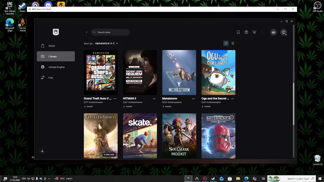
Task: Open the wishlist bookmark icon
Action: click(238, 32)
